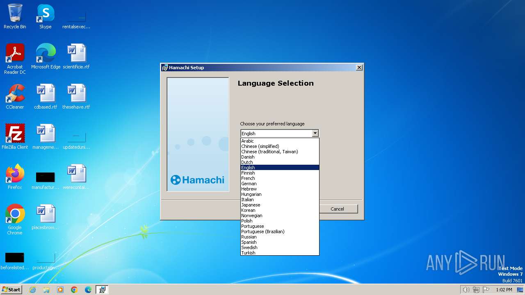Pick Spanish in the language list

[280, 242]
